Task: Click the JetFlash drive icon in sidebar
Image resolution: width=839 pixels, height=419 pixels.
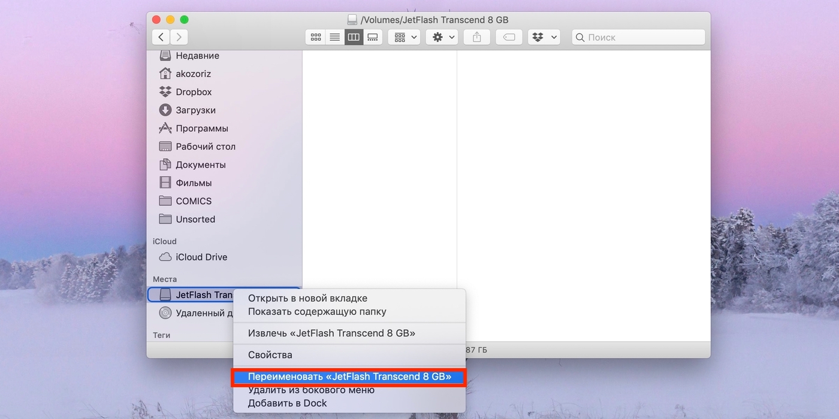Action: 165,294
